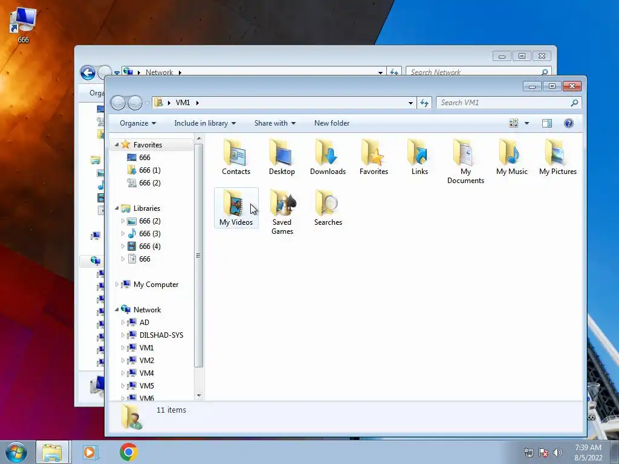Select 666 (3) music library
619x464 pixels.
[x=150, y=234]
